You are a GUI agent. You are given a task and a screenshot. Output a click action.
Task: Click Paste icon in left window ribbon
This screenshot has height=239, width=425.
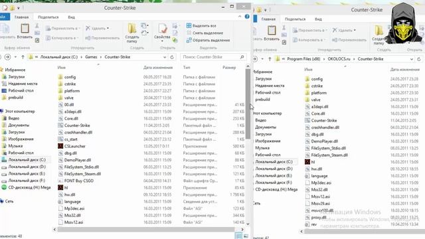(25, 29)
